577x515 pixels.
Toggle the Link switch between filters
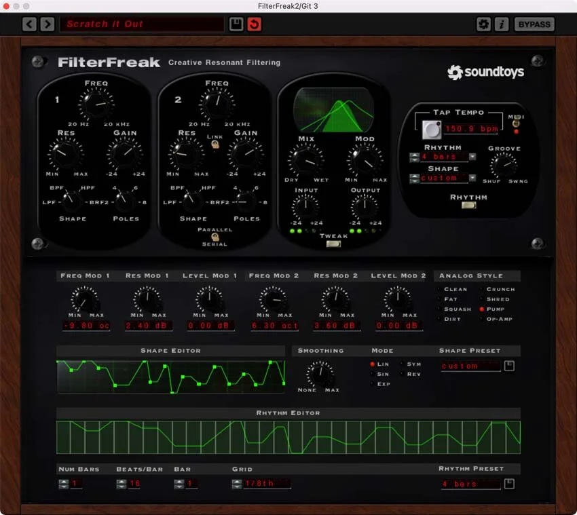click(215, 145)
